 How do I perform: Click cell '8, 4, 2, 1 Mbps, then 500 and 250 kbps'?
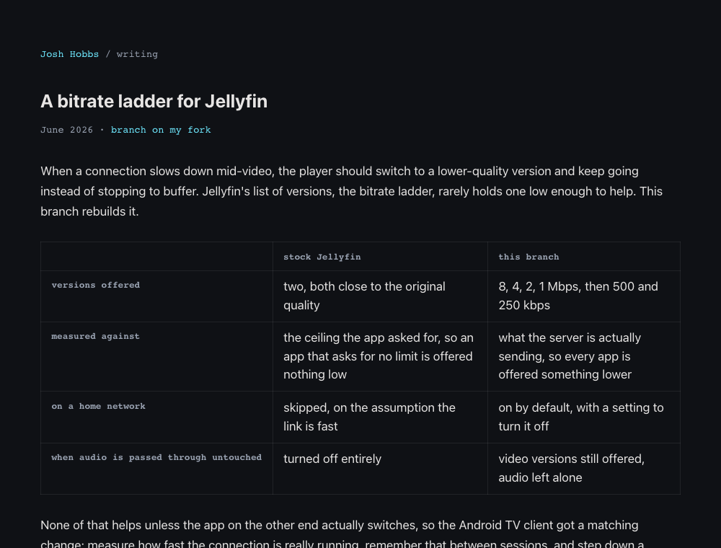click(x=583, y=296)
